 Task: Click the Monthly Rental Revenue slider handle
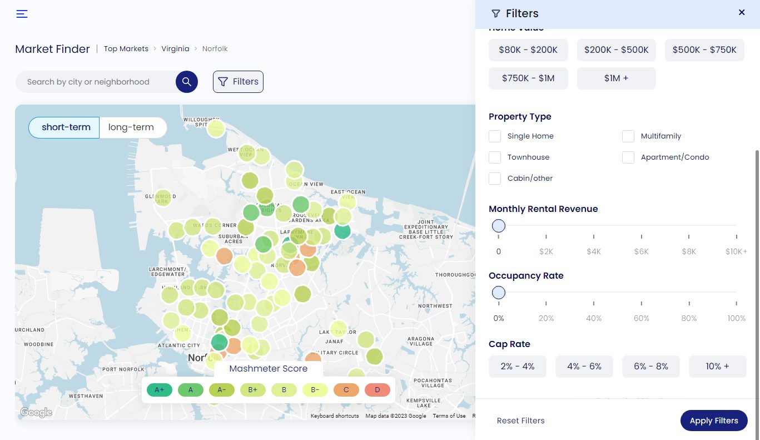[499, 226]
